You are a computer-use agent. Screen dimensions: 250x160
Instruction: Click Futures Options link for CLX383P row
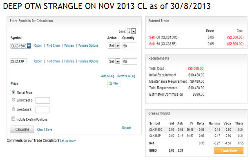click(88, 61)
